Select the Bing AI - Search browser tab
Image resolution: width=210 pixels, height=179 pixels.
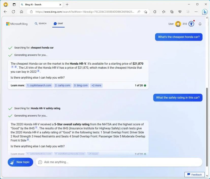point(41,5)
